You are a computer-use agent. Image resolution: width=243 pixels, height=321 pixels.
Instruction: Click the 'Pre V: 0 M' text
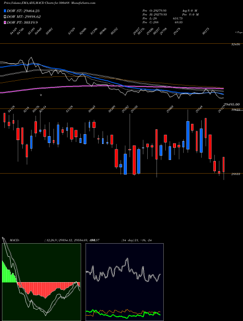point(190,15)
